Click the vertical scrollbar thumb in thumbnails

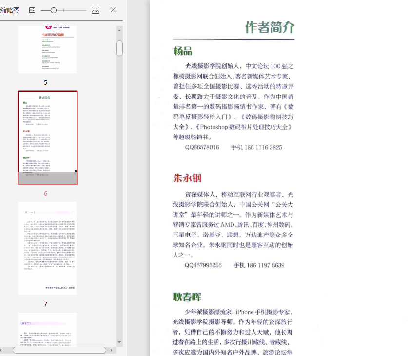(x=119, y=48)
